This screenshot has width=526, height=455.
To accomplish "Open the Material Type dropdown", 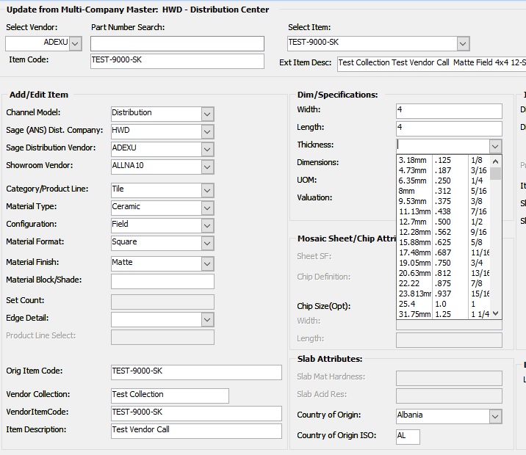I will tap(207, 208).
